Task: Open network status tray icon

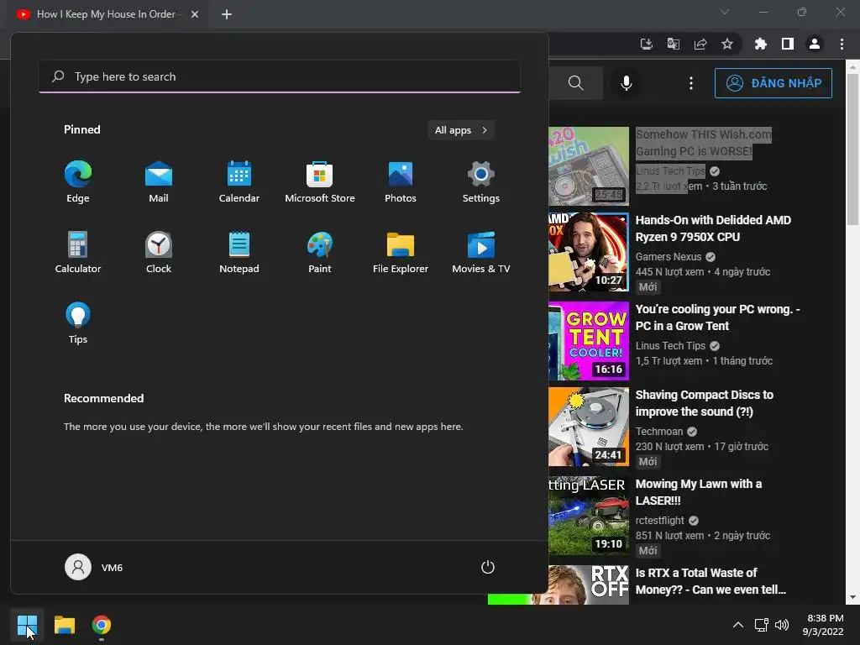Action: coord(761,625)
